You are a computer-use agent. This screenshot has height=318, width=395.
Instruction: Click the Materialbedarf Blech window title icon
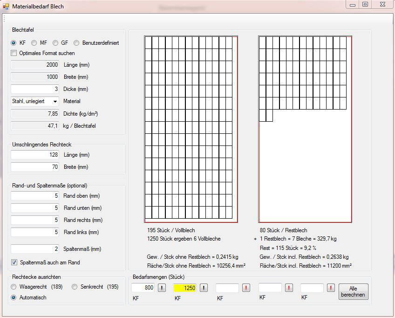pos(6,7)
